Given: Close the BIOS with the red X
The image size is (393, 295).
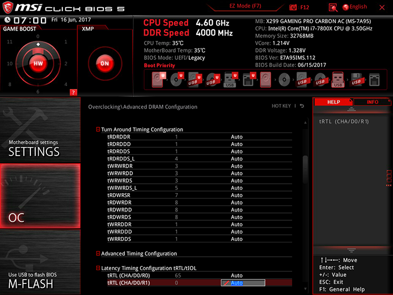Looking at the screenshot, I should pyautogui.click(x=382, y=8).
